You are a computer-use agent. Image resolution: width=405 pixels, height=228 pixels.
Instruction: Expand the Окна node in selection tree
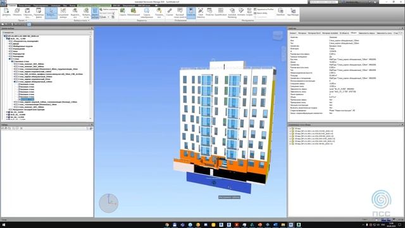point(9,51)
